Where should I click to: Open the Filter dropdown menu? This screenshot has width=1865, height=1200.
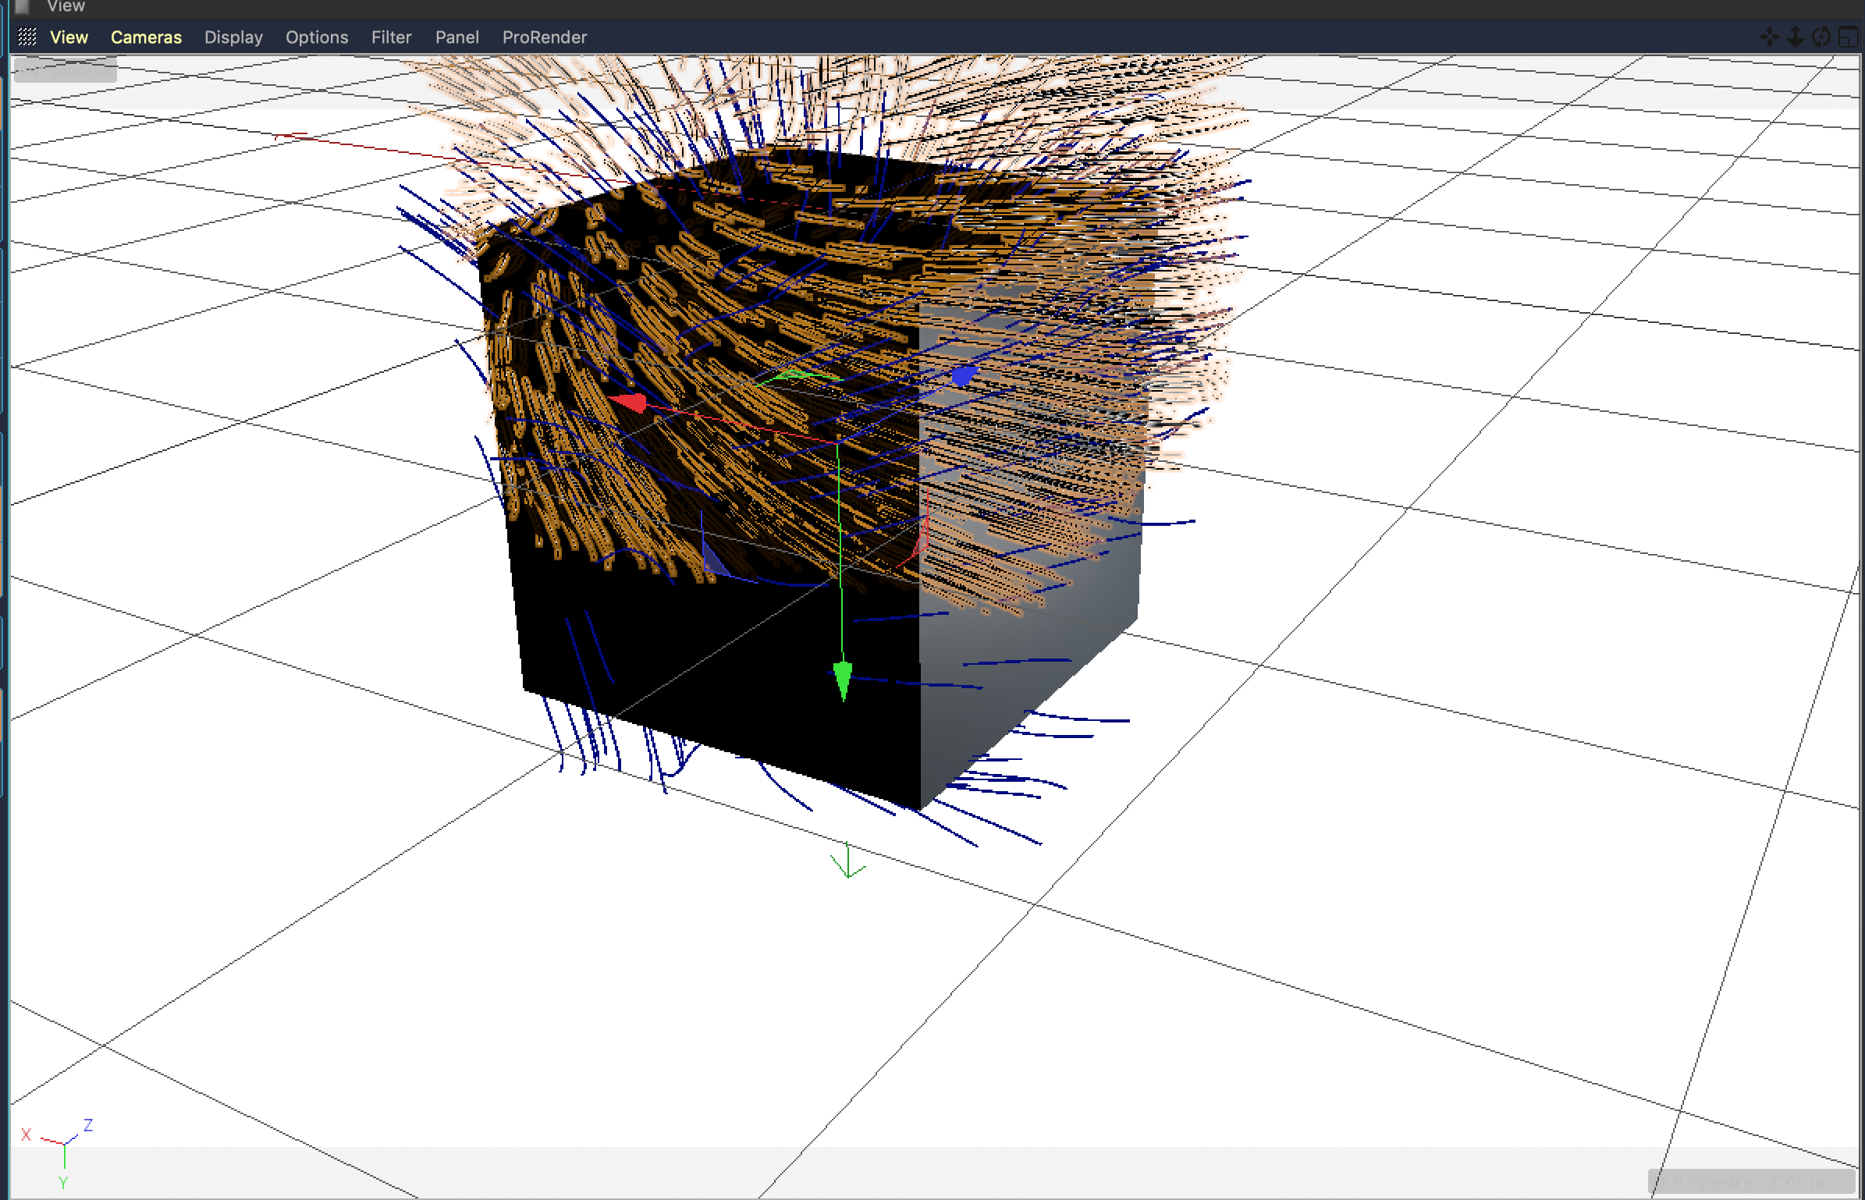point(391,37)
